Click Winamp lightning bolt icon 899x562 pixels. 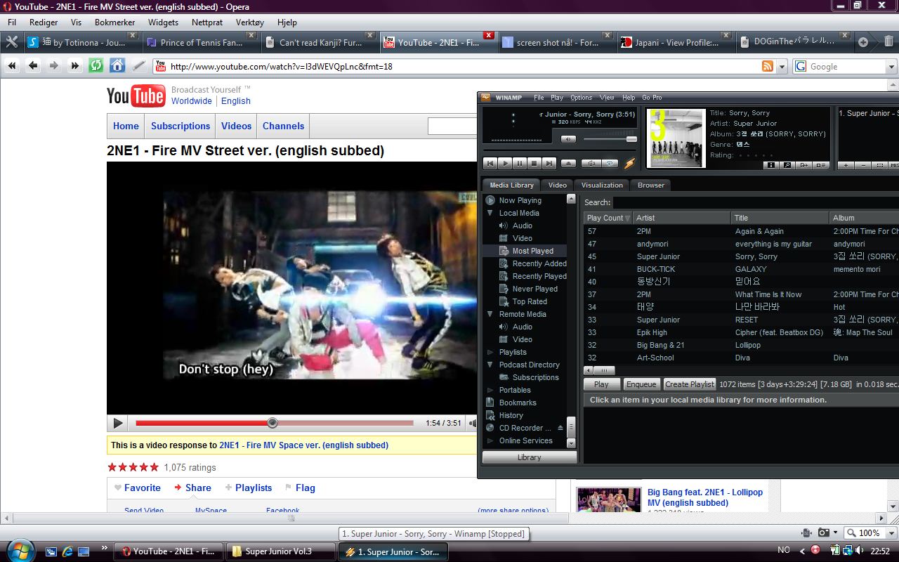(629, 163)
